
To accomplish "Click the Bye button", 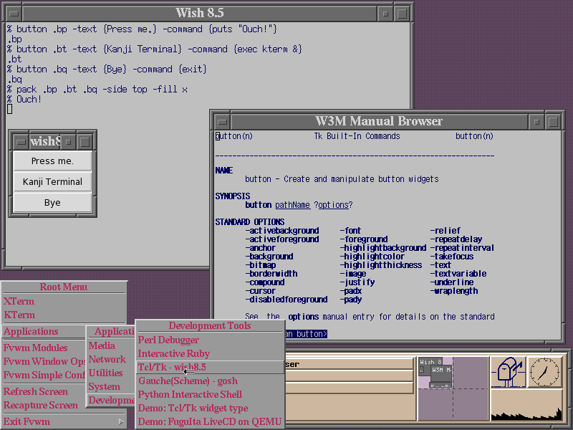I will [x=52, y=203].
